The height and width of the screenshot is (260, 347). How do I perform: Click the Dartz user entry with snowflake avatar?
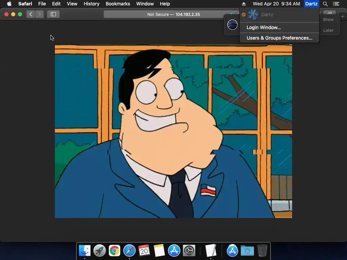279,15
